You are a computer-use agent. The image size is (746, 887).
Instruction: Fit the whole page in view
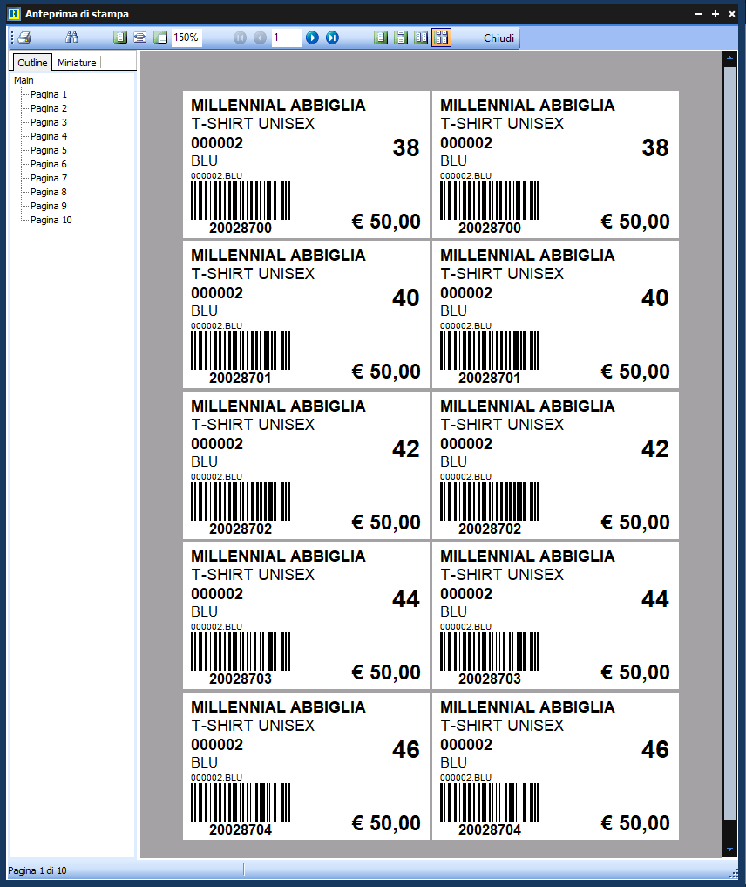pos(119,38)
